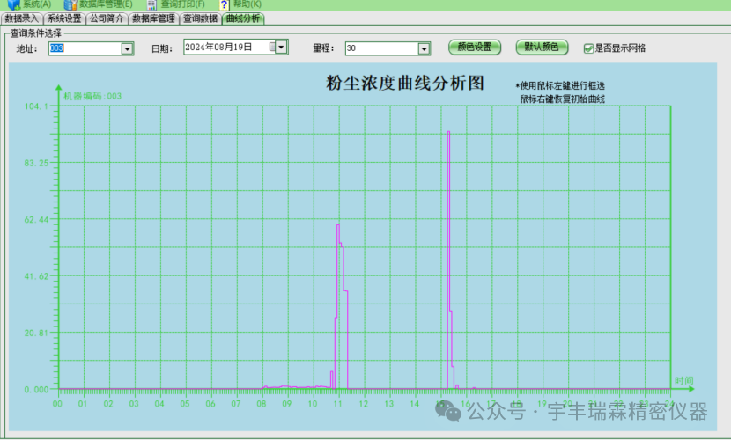Switch to the 公司简介 tab
731x440 pixels.
point(107,18)
